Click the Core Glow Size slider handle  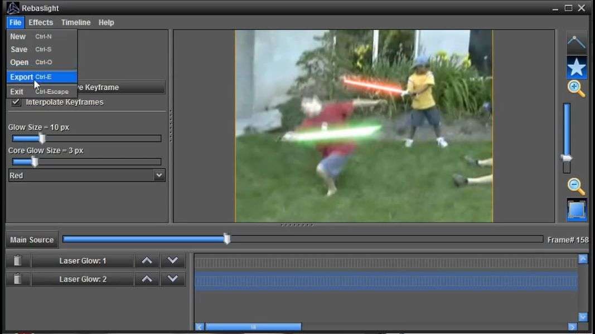35,162
